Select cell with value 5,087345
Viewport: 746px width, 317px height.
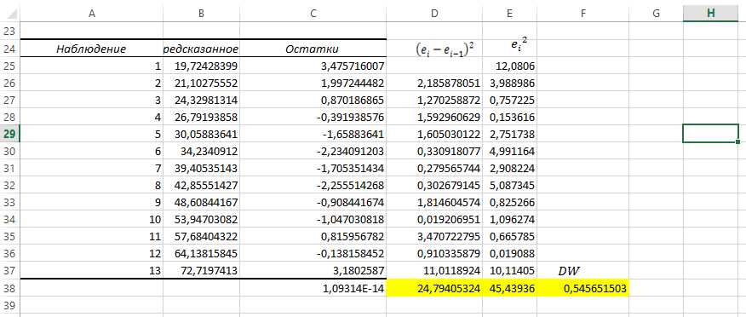point(509,185)
